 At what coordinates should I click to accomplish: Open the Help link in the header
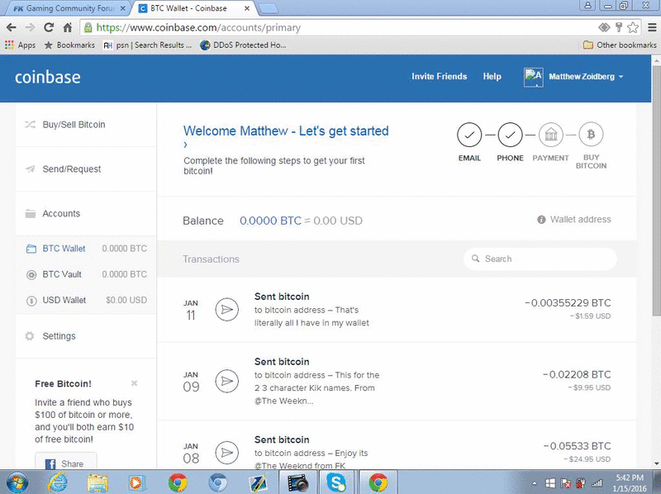[492, 77]
